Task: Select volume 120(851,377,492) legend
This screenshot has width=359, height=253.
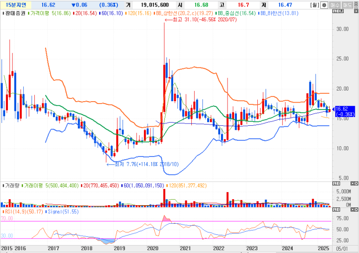Action: point(186,186)
